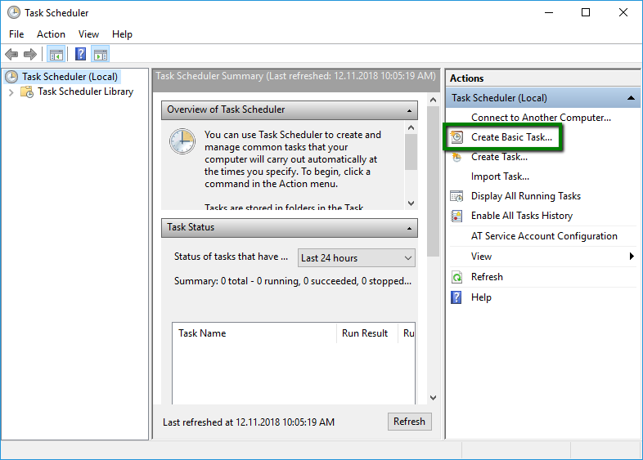
Task: Select Task Scheduler Library in the tree
Action: click(85, 92)
